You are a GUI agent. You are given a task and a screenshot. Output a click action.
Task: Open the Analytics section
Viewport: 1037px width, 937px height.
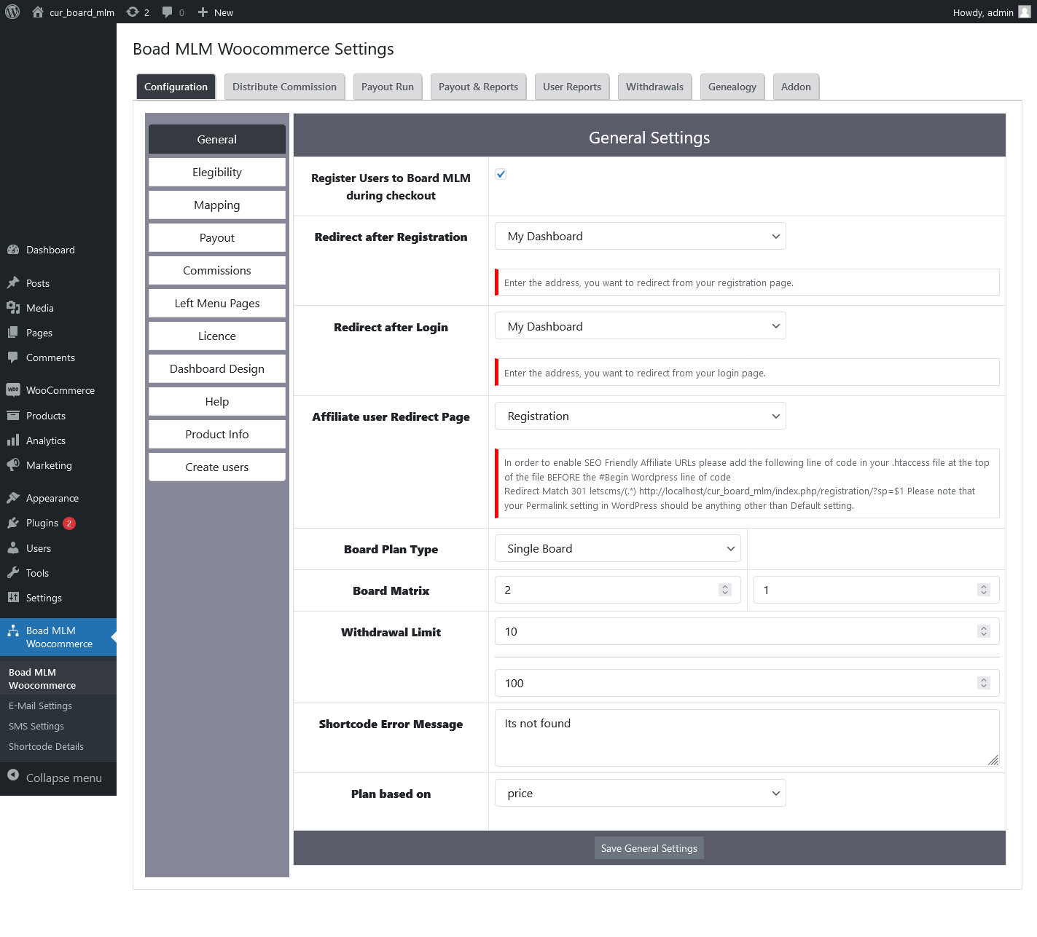pyautogui.click(x=46, y=440)
